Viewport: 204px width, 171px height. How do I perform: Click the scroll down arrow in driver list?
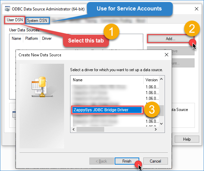point(161,124)
